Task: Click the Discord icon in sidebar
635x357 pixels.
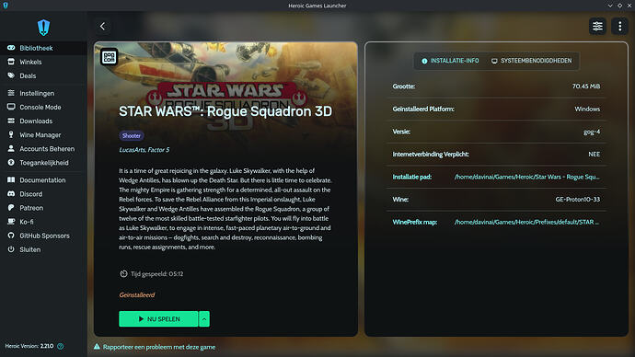Action: (x=11, y=194)
